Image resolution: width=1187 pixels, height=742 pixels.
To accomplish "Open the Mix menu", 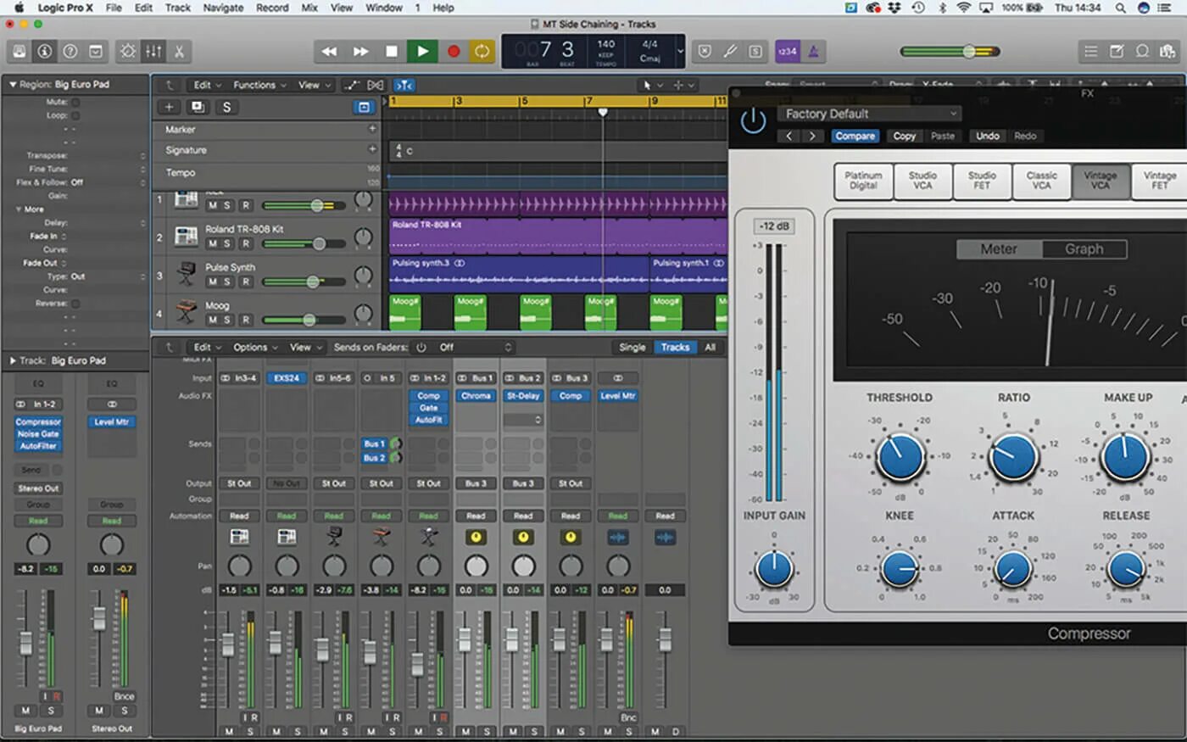I will (309, 8).
